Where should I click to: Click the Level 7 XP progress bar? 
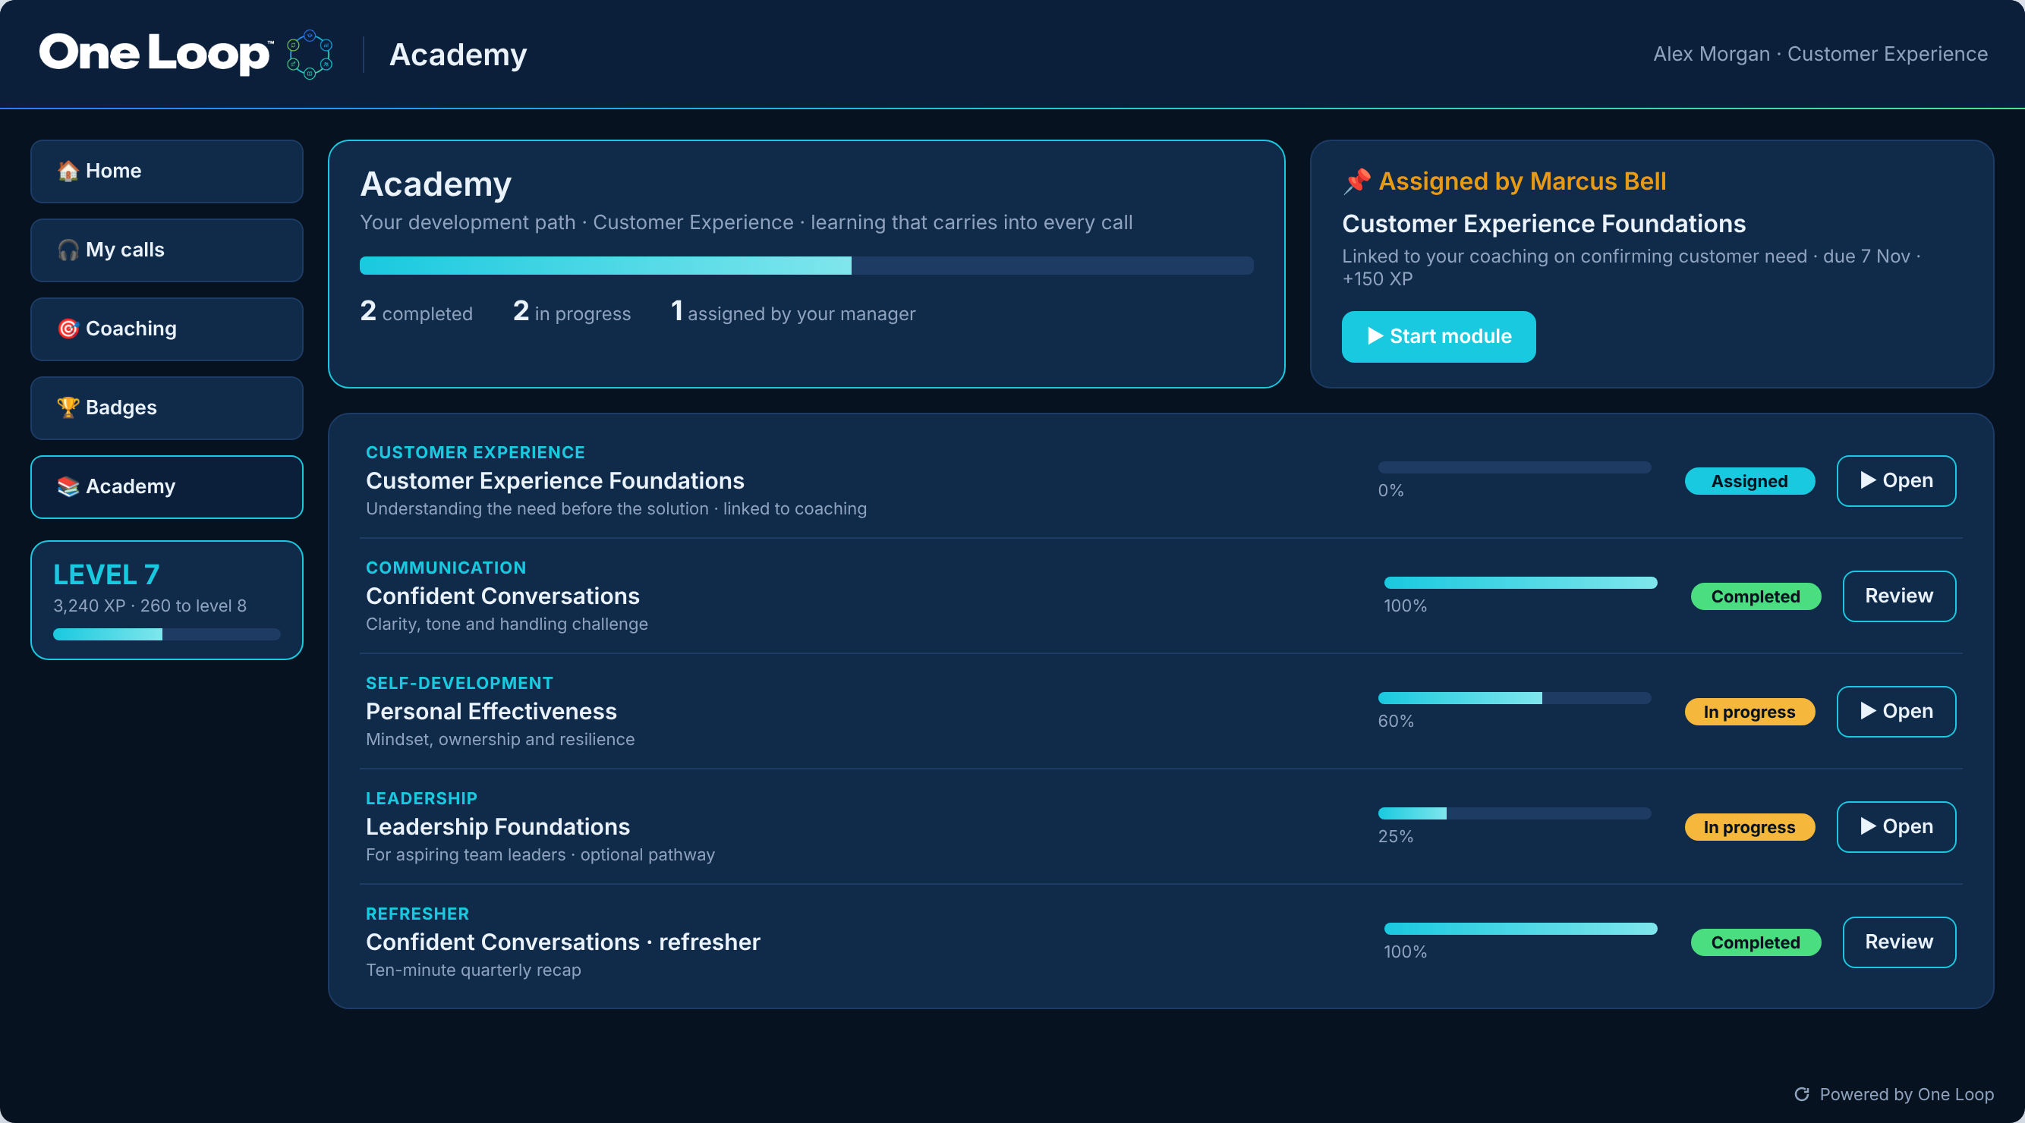coord(167,634)
